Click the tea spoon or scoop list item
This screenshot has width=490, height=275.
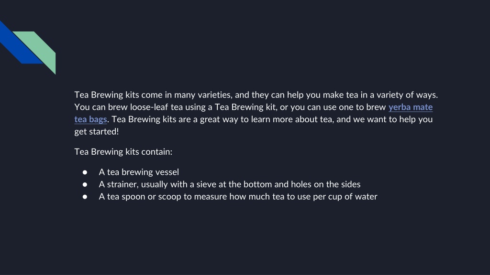pyautogui.click(x=238, y=196)
